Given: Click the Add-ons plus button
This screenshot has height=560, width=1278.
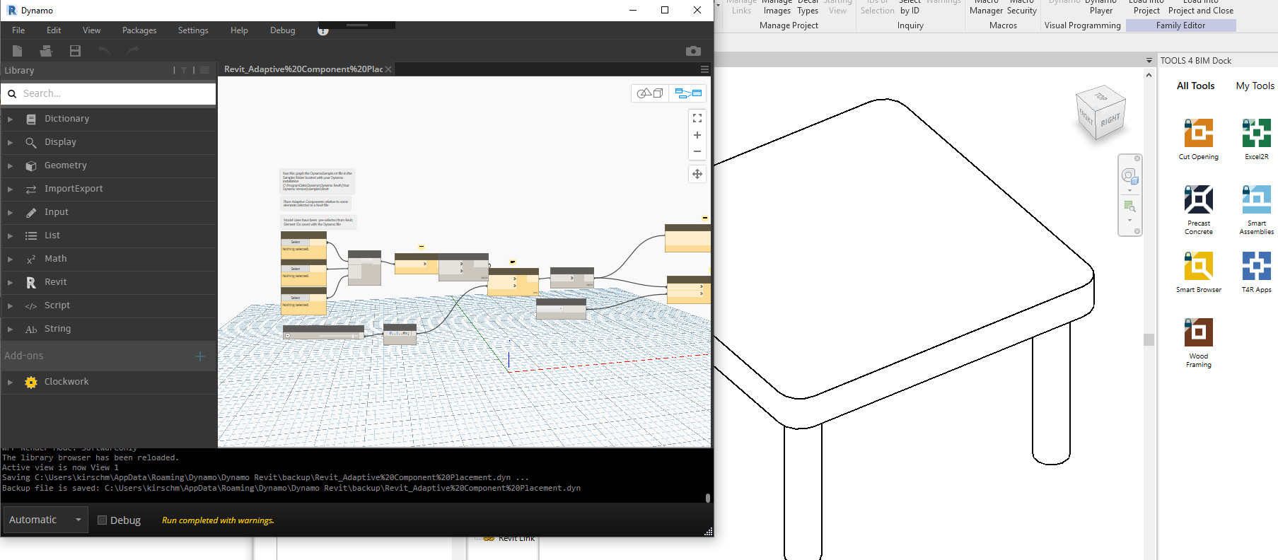Looking at the screenshot, I should click(x=200, y=356).
